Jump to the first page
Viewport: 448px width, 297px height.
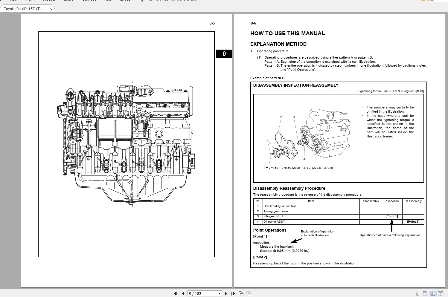coord(176,293)
